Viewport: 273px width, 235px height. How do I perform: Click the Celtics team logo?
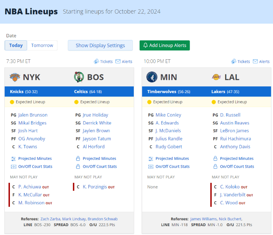coord(79,77)
